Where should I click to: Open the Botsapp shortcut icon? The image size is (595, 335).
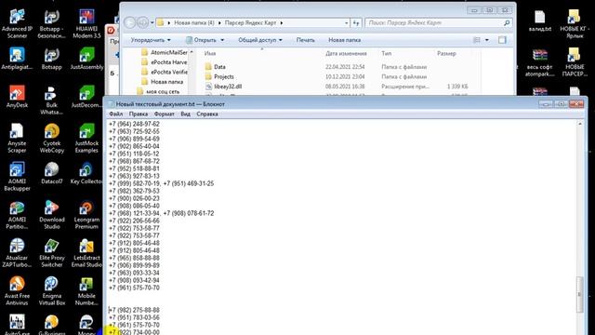(52, 59)
